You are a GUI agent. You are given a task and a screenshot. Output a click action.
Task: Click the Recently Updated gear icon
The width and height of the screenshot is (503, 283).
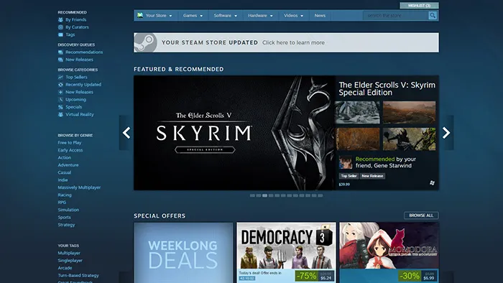[x=60, y=84]
